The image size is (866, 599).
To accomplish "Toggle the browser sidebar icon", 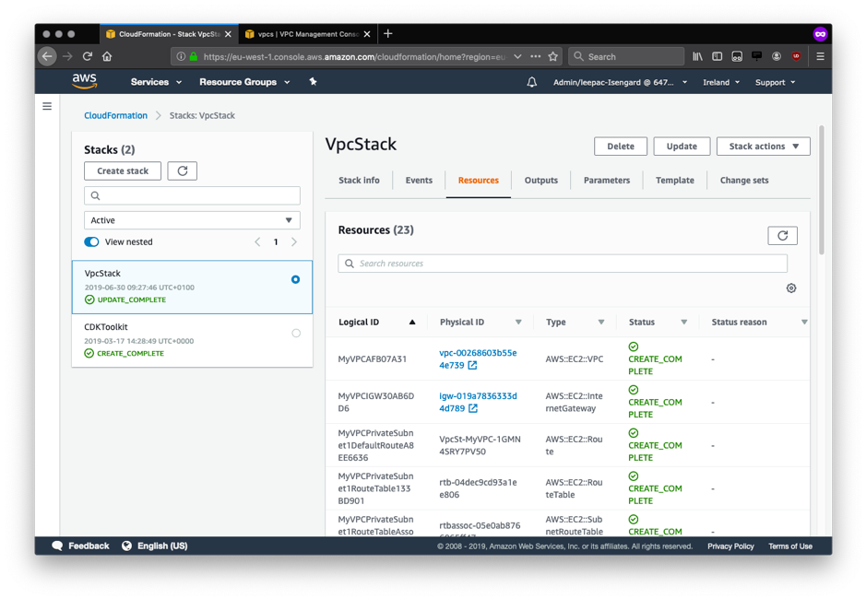I will click(x=717, y=56).
